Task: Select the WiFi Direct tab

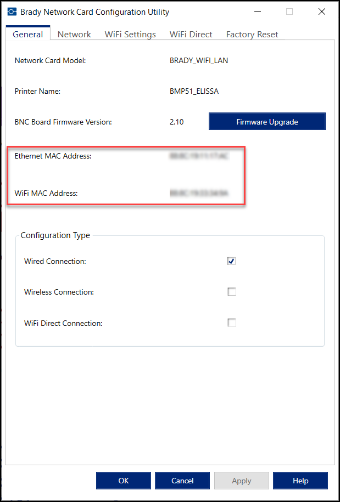Action: (x=191, y=34)
